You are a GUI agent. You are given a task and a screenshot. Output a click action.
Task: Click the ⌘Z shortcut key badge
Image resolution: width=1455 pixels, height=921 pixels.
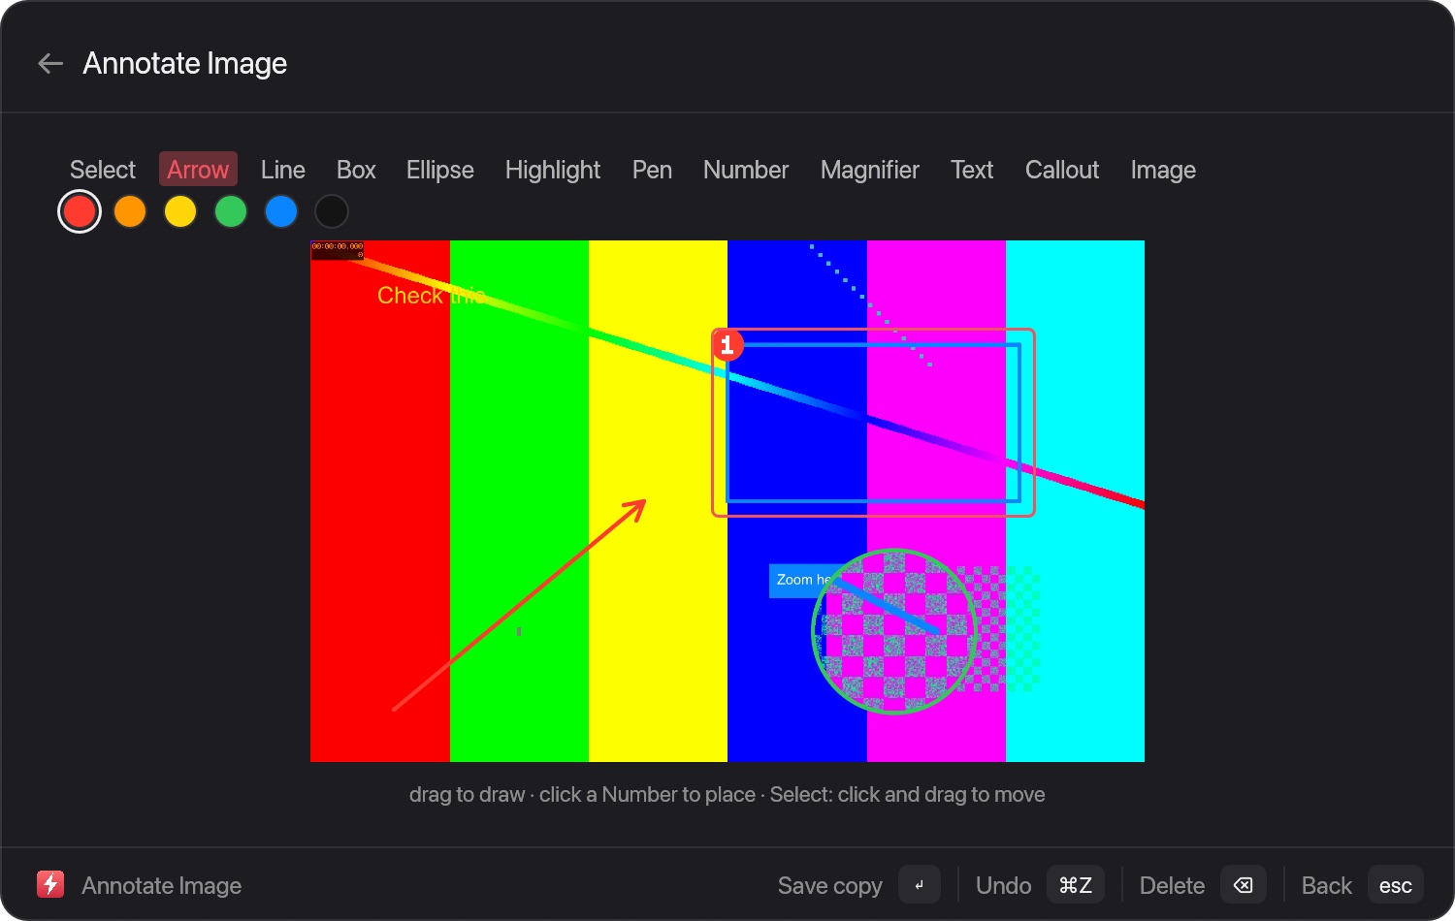coord(1075,885)
